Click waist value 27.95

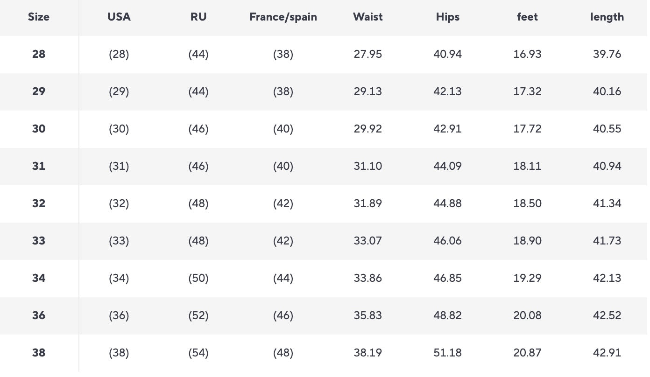[x=367, y=54]
